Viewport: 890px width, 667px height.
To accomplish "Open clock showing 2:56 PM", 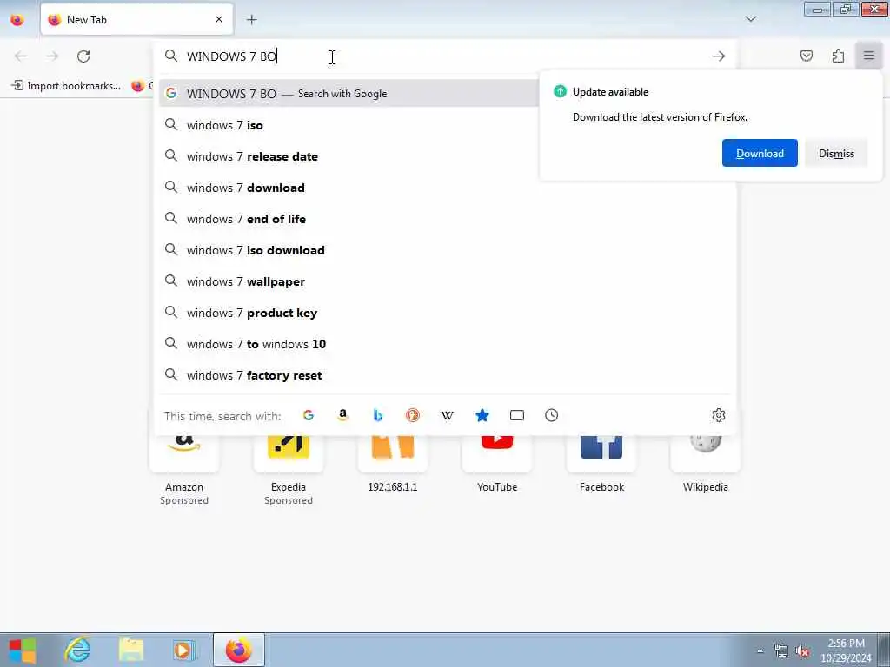I will coord(846,650).
